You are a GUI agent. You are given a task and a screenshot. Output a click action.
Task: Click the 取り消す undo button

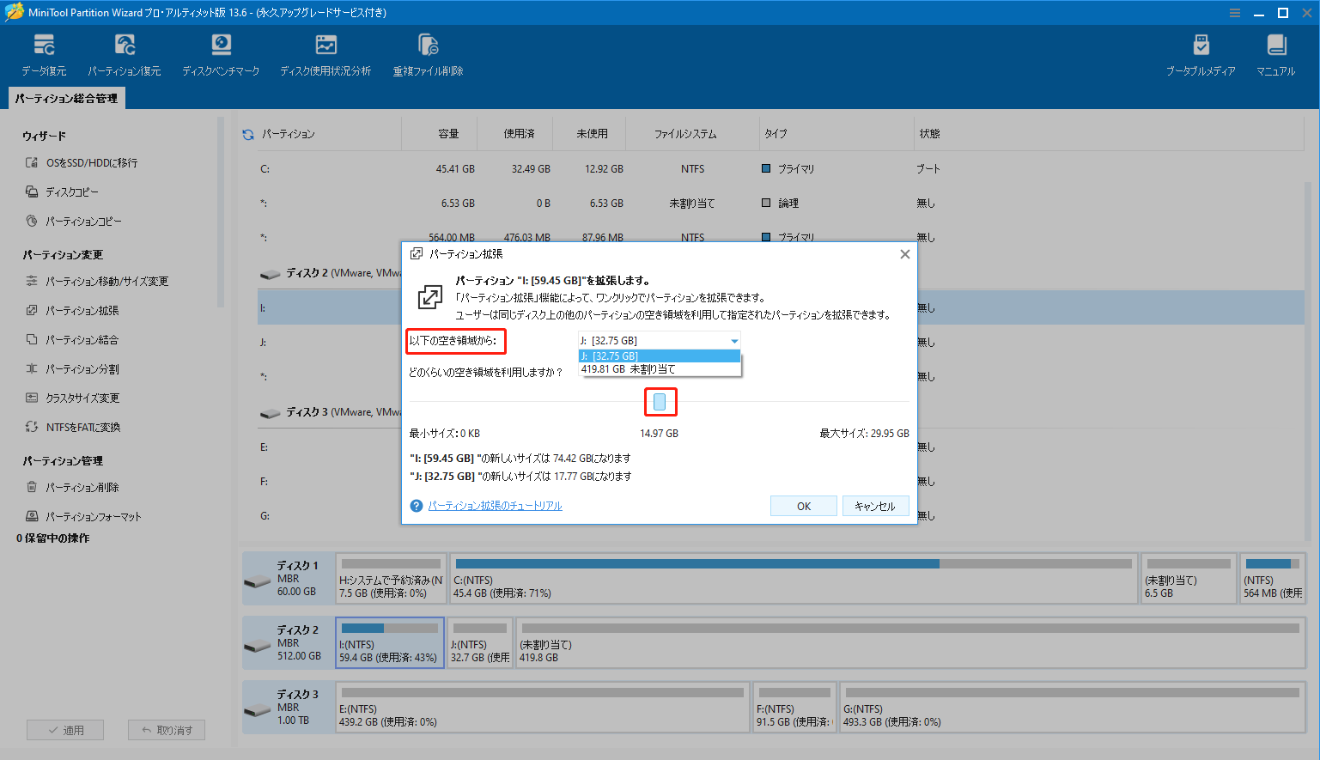tap(167, 730)
